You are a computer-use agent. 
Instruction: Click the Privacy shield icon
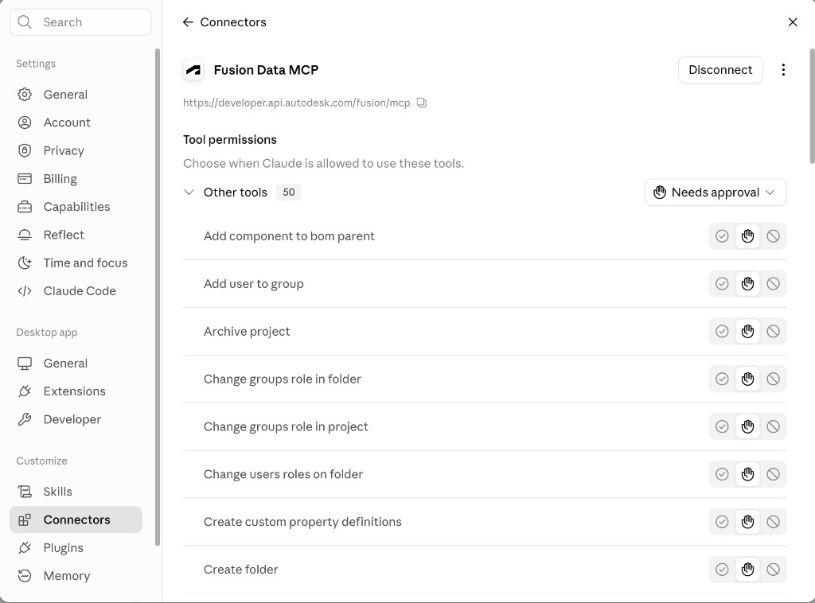point(25,150)
